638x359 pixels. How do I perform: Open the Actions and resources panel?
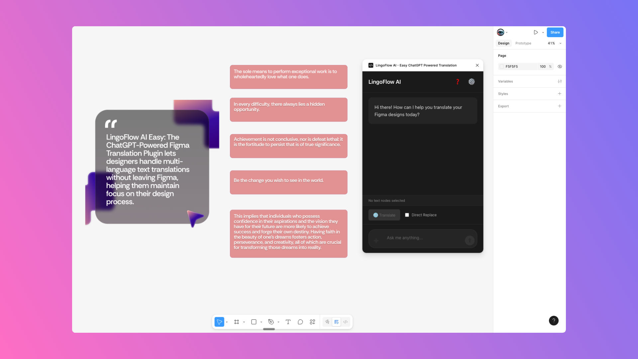click(x=312, y=322)
